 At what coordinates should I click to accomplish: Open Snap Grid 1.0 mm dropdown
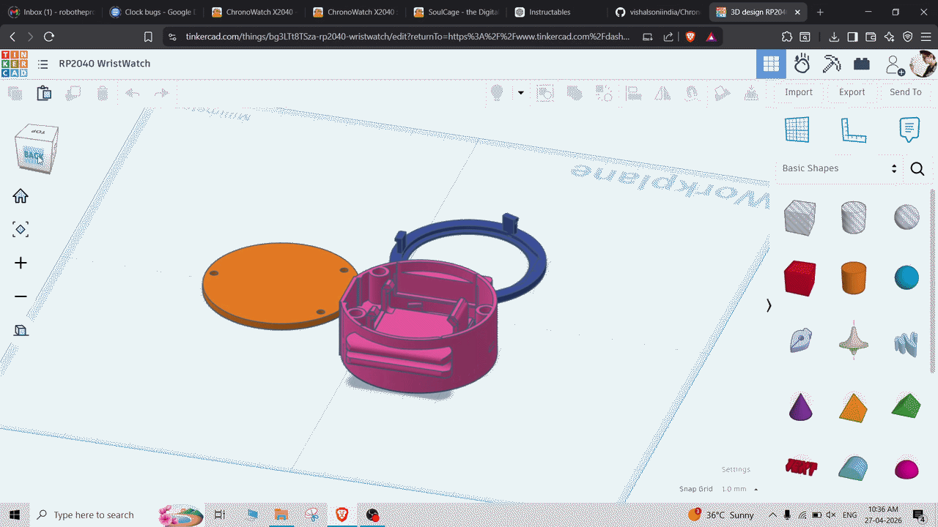click(739, 489)
